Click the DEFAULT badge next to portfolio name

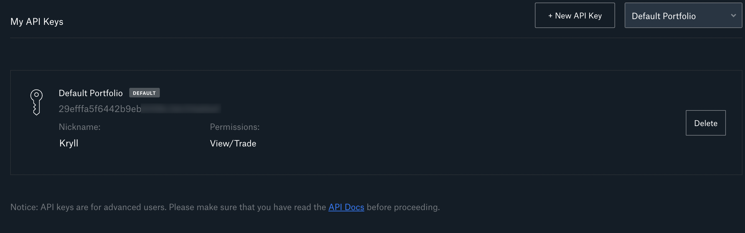tap(144, 93)
